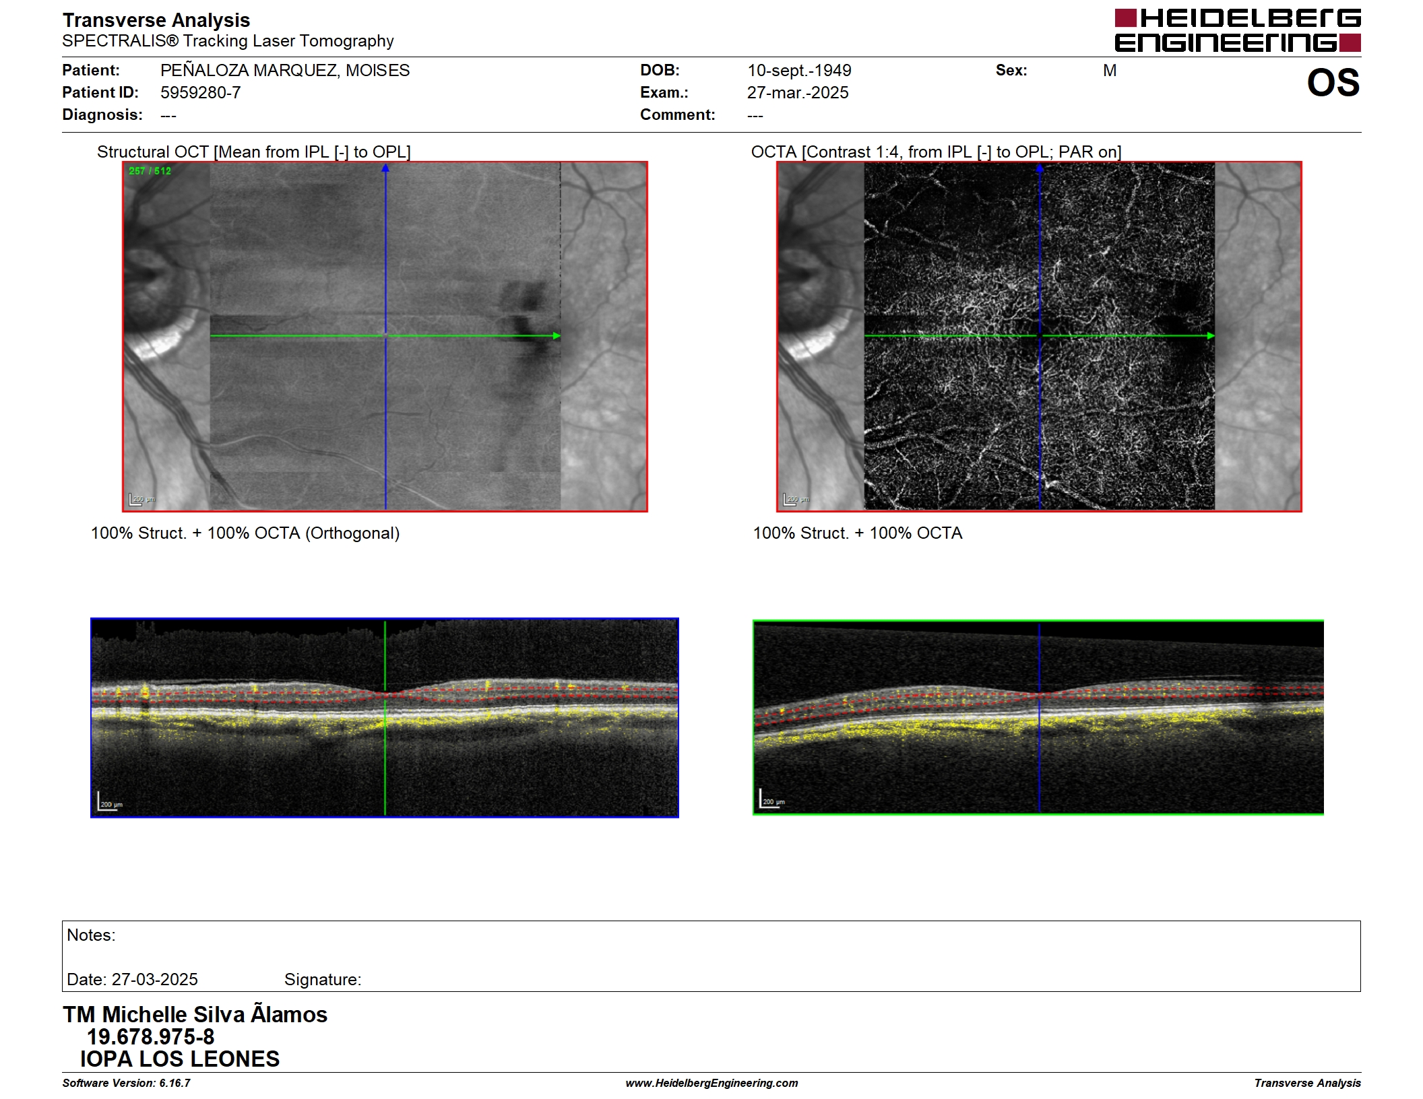The width and height of the screenshot is (1423, 1099).
Task: Click the 'Comment:' label
Action: [677, 114]
